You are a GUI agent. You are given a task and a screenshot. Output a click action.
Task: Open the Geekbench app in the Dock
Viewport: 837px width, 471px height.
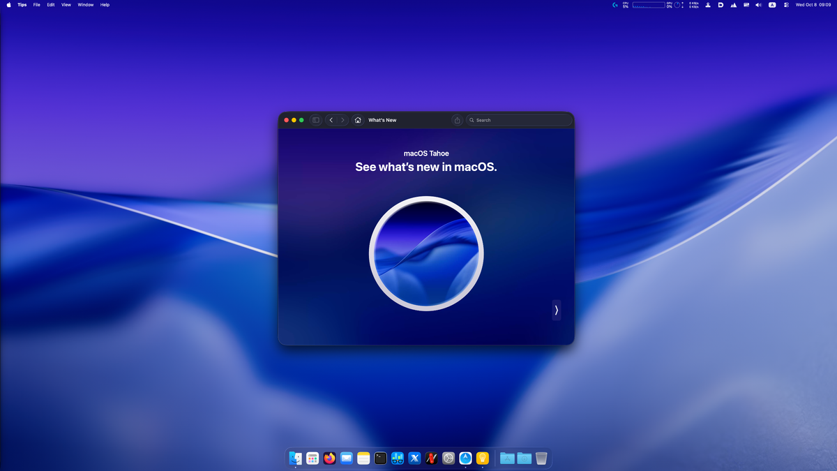pos(398,458)
